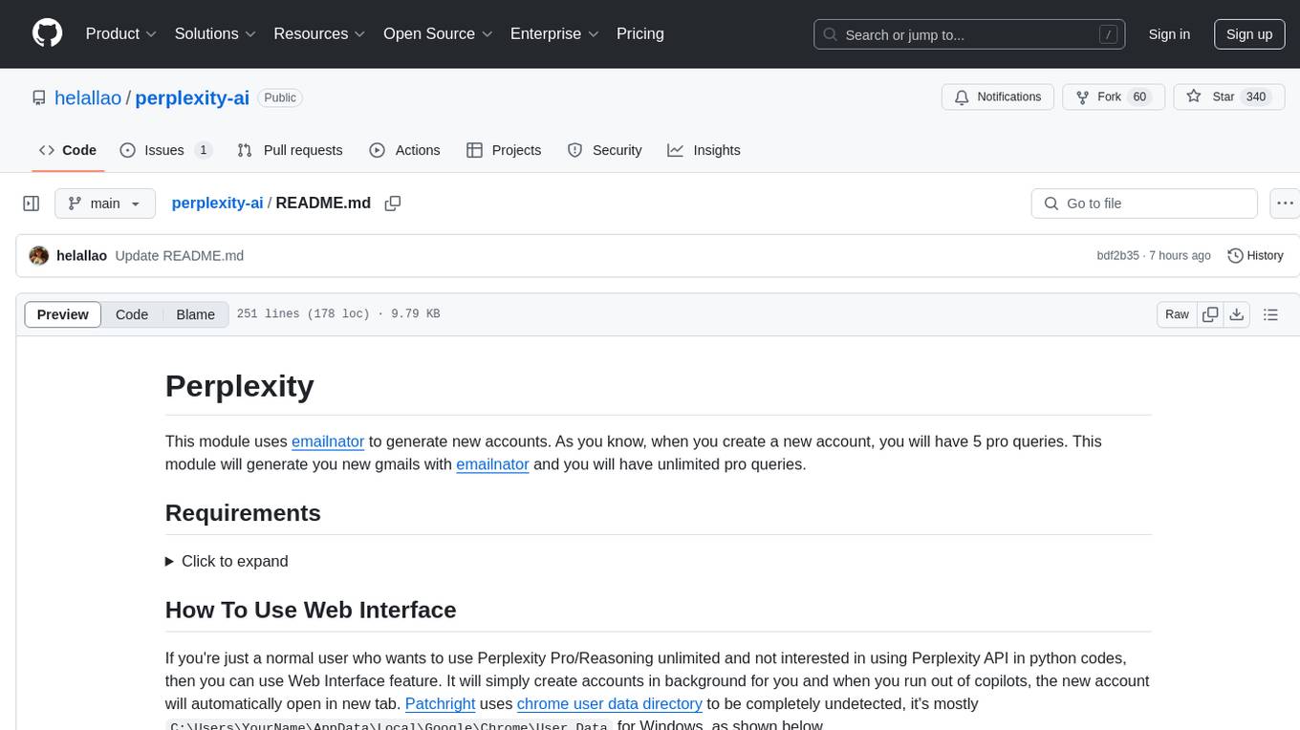Switch to the Pull requests tab
This screenshot has width=1300, height=730.
coord(290,150)
